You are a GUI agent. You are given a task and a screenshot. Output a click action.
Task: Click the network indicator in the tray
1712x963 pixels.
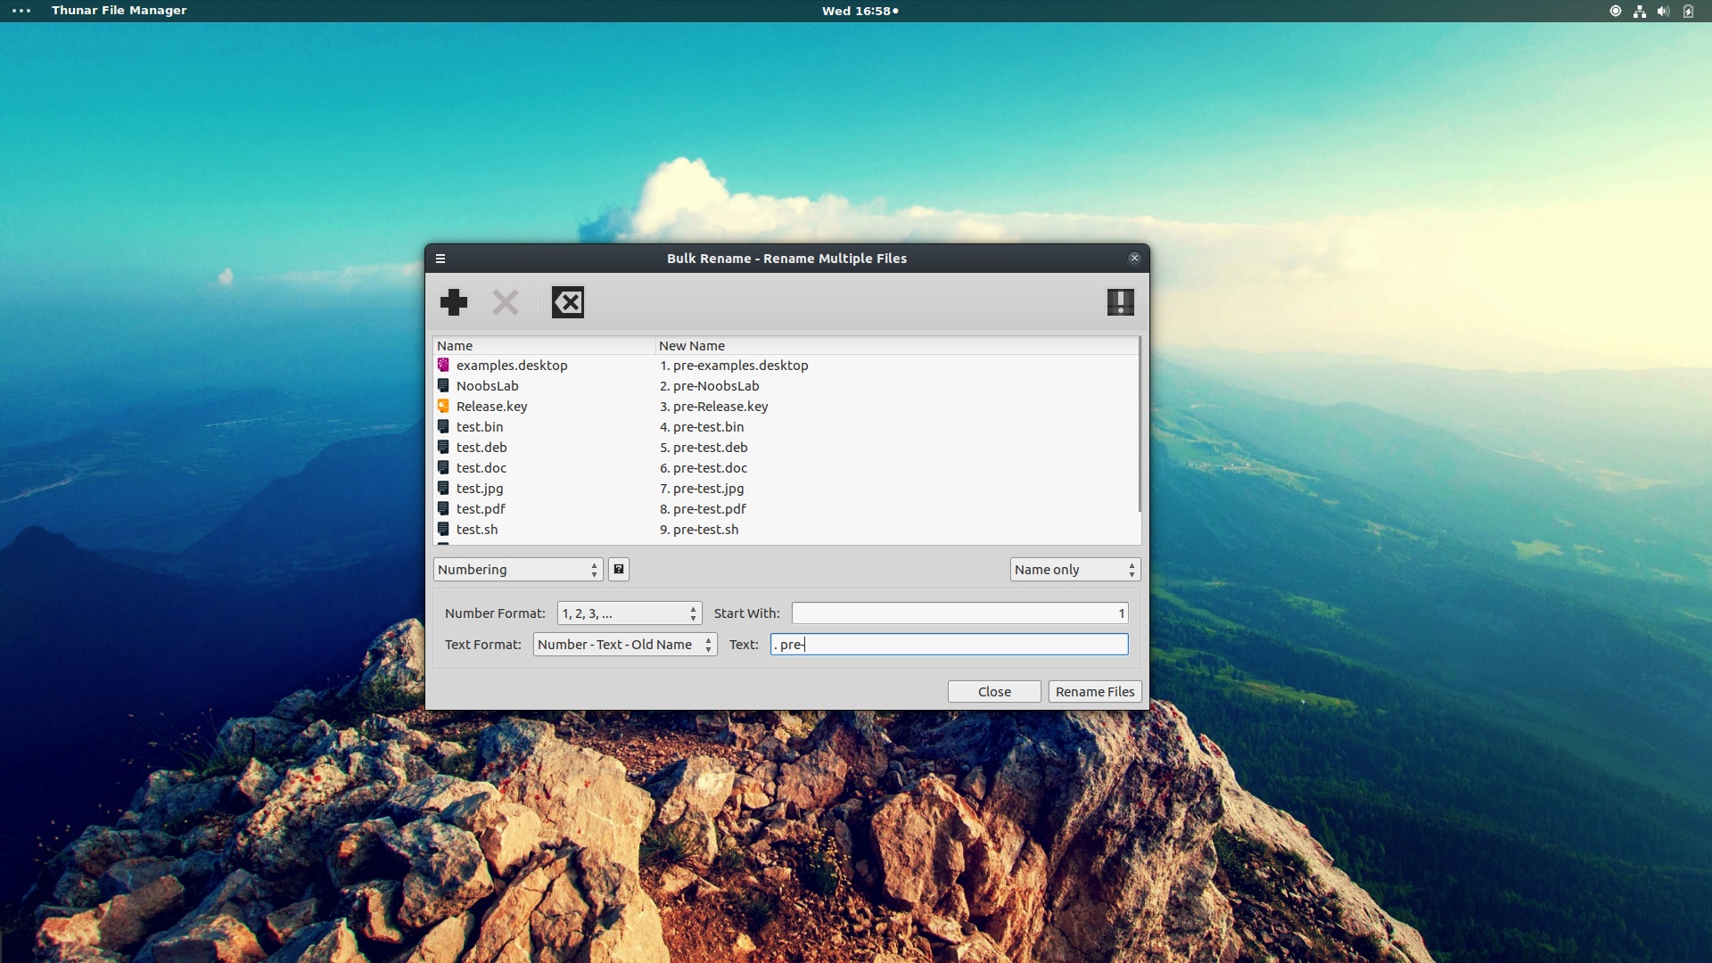coord(1639,11)
